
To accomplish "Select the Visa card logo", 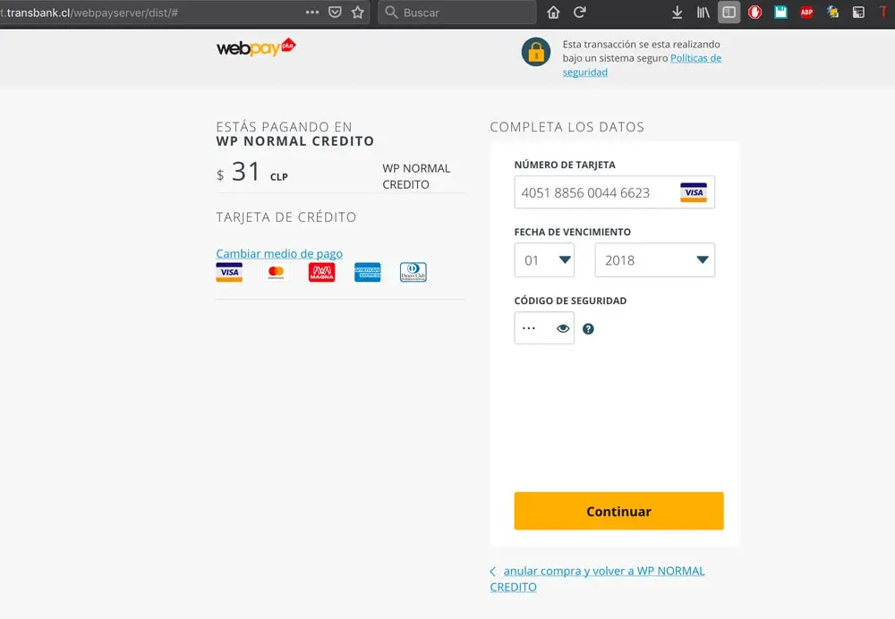I will pyautogui.click(x=229, y=272).
